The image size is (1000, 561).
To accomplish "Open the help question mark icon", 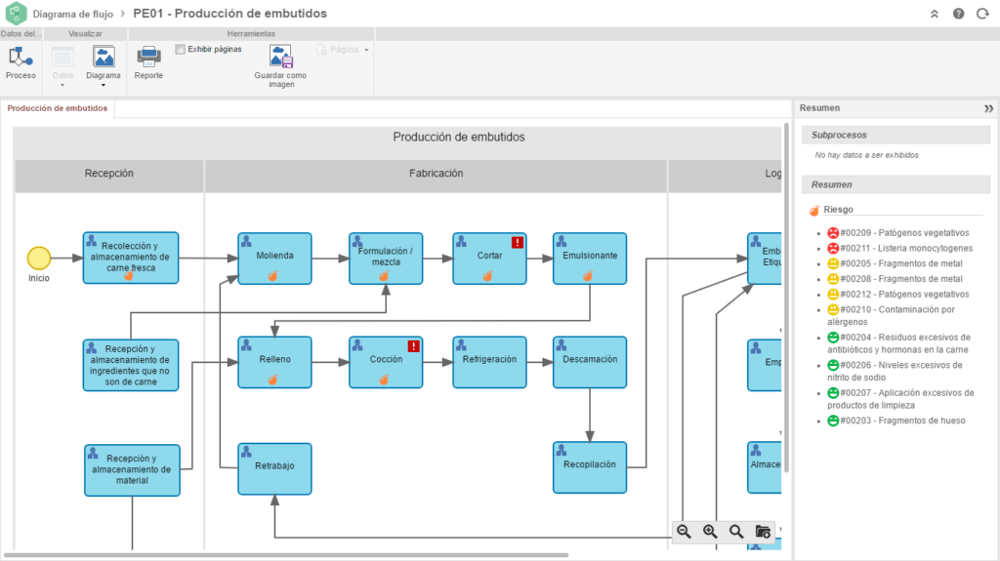I will tap(958, 14).
